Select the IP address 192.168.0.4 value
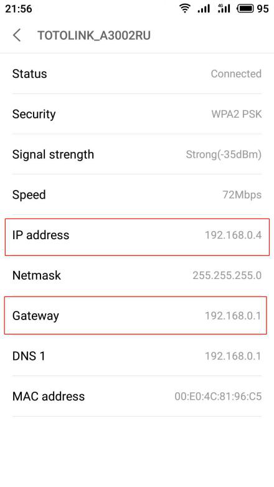Screen dimensions: 274x487 pos(233,235)
